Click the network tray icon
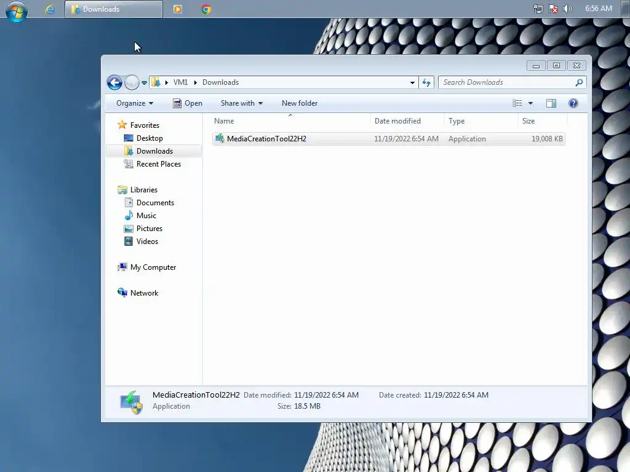630x472 pixels. pyautogui.click(x=538, y=9)
